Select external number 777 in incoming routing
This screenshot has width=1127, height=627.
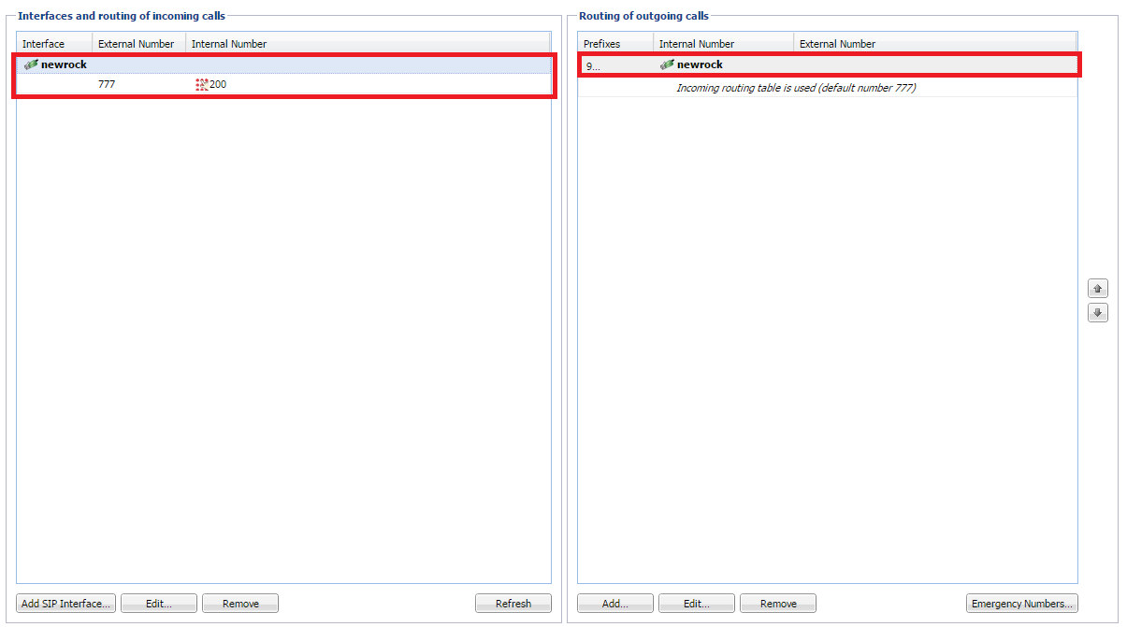click(x=107, y=84)
